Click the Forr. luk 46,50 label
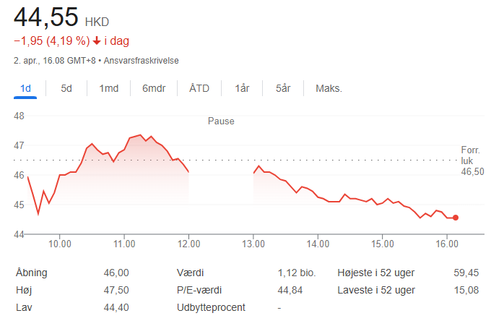The width and height of the screenshot is (504, 321). [x=472, y=160]
